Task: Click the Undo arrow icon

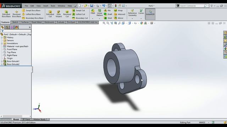Action: (104, 6)
